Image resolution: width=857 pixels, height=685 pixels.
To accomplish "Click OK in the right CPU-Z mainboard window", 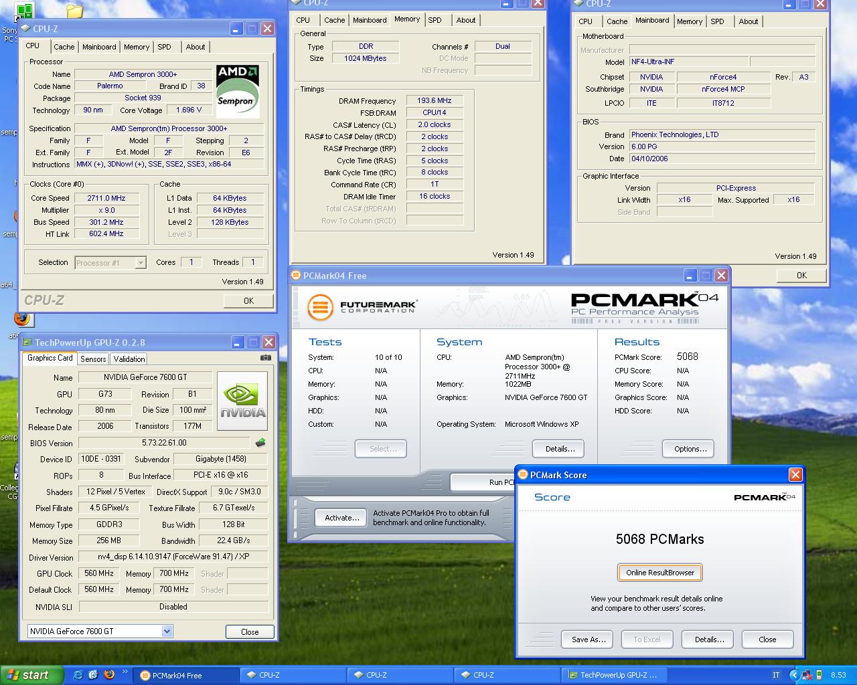I will pyautogui.click(x=801, y=276).
